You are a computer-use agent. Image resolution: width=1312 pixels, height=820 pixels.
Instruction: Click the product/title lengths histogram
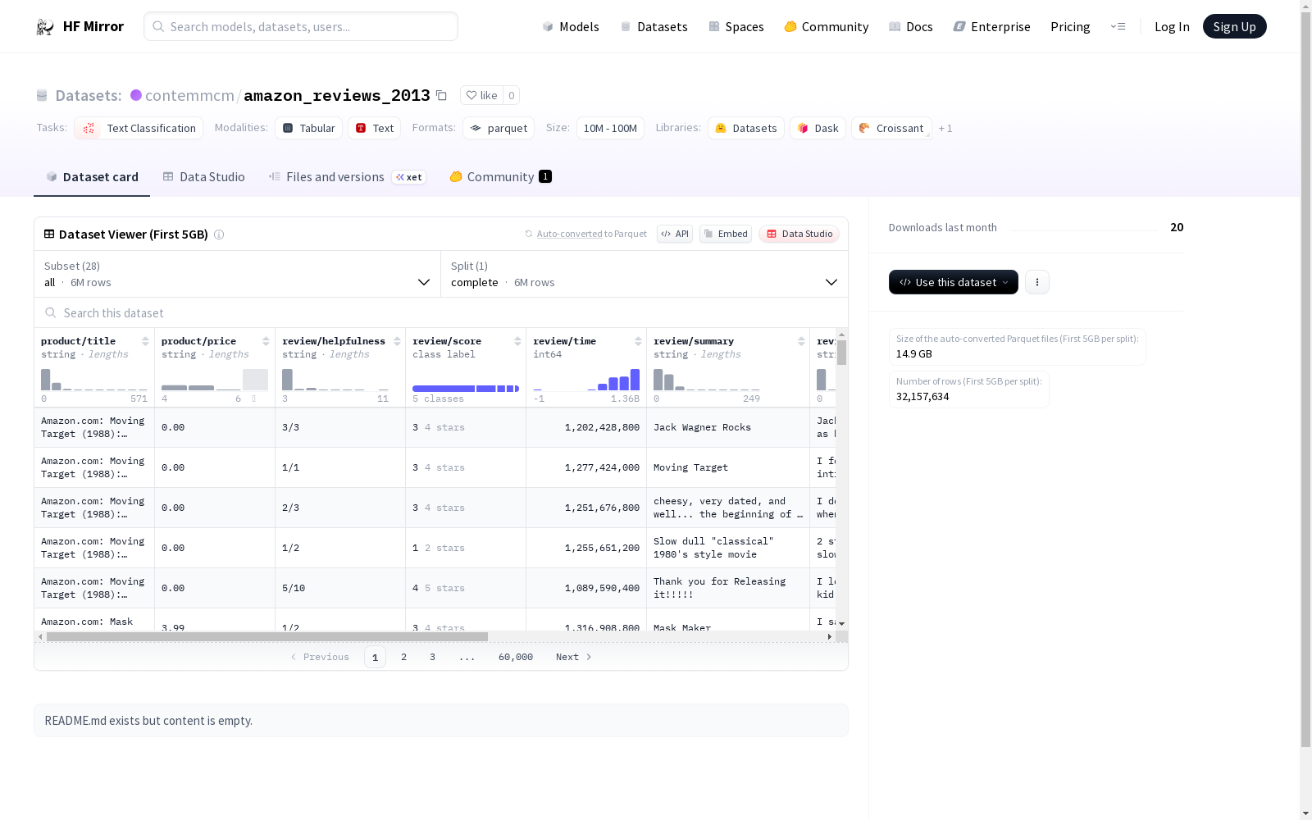click(94, 379)
